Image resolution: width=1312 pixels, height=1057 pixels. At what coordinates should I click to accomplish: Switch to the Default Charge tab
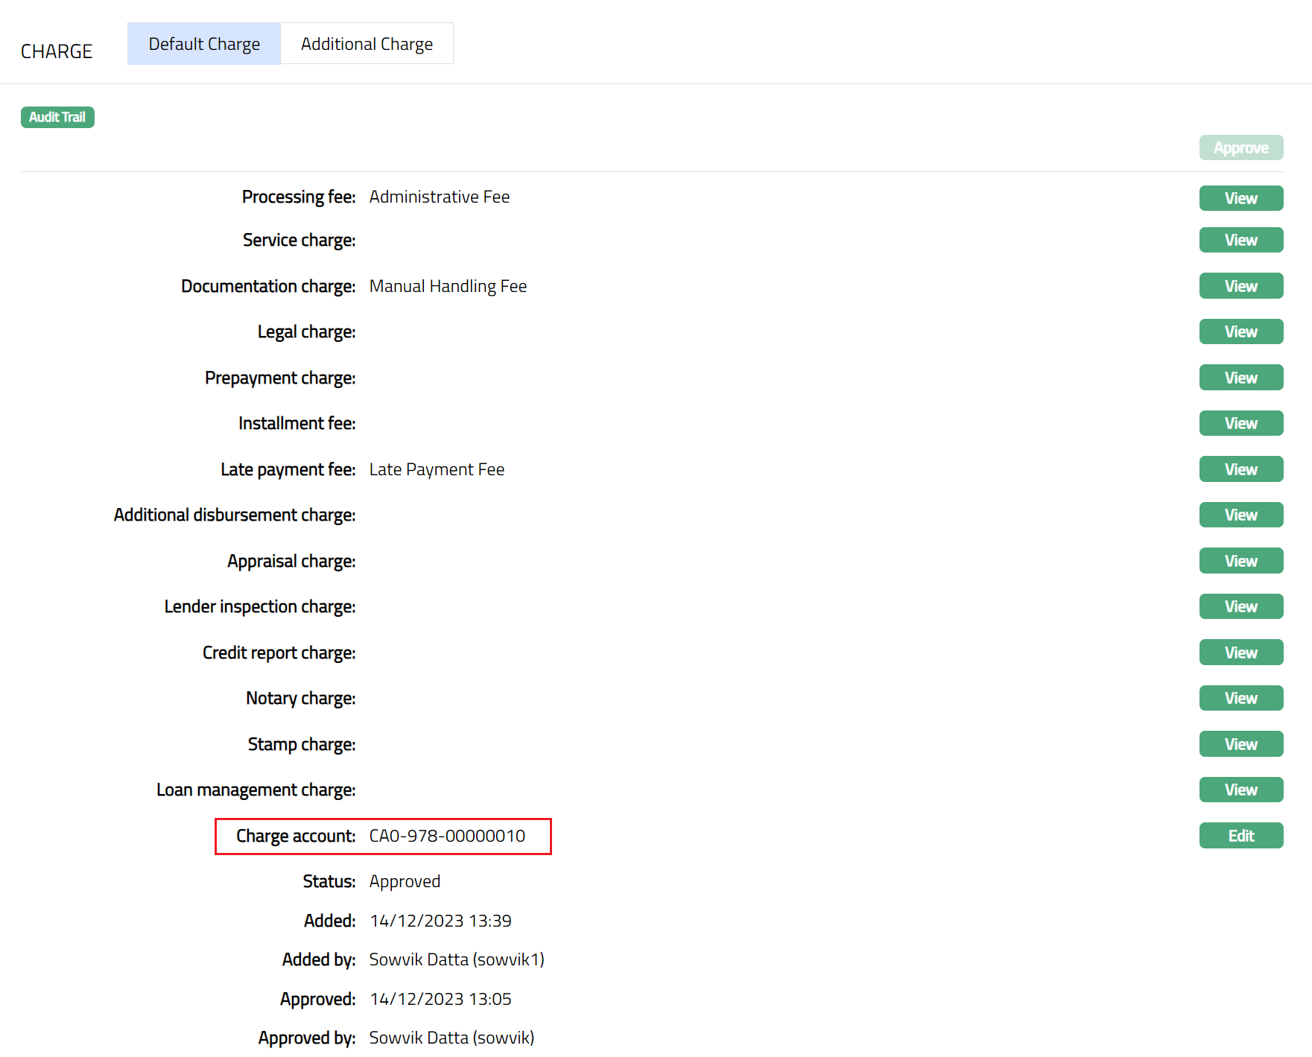203,44
